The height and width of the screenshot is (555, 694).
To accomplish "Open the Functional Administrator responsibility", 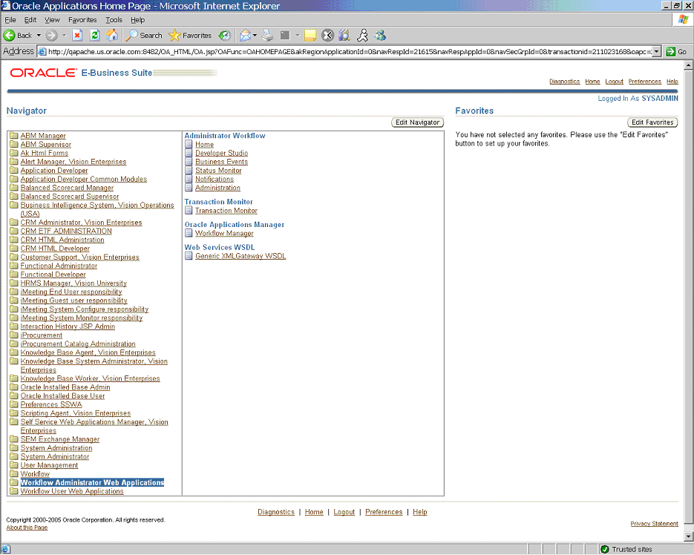I will coord(59,266).
